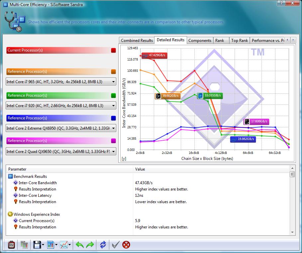The height and width of the screenshot is (253, 302).
Task: Click the green forward arrow
Action: [90, 245]
